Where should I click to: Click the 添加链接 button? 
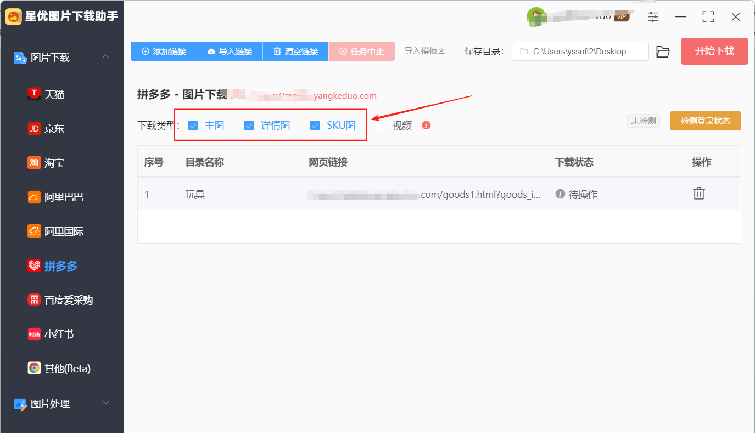[164, 52]
